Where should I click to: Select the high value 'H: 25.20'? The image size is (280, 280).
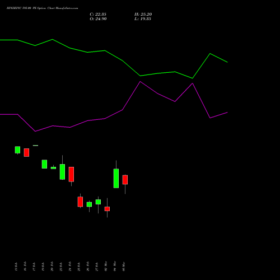tap(143, 15)
